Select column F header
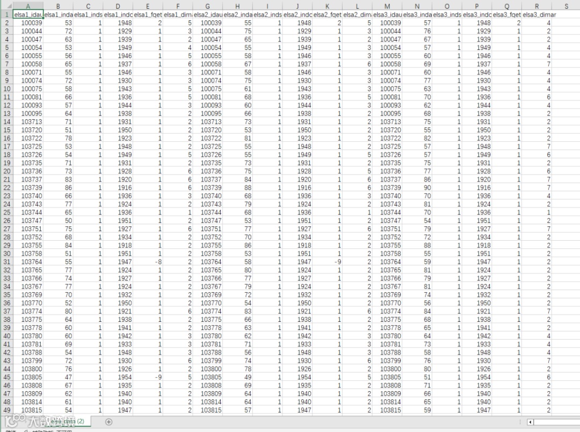580x432 pixels. (x=178, y=6)
